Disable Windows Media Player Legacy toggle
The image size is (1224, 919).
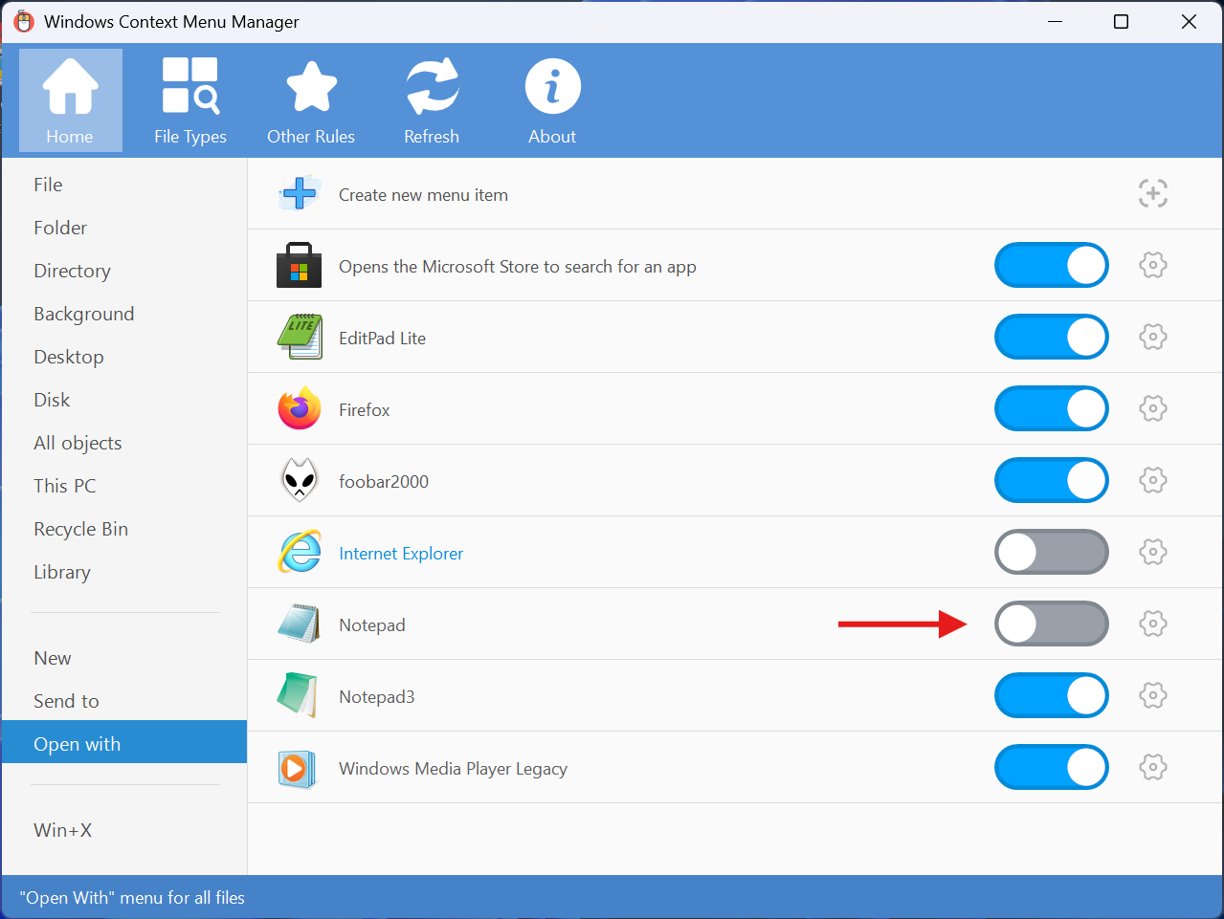coord(1052,767)
